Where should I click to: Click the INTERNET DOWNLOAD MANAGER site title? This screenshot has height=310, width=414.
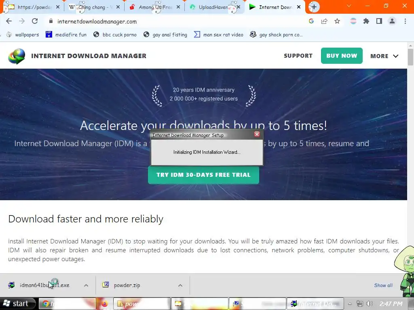click(89, 56)
